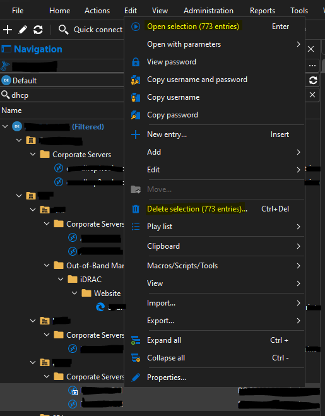Choose Collapse all menu entry
This screenshot has width=325, height=416.
pos(215,358)
